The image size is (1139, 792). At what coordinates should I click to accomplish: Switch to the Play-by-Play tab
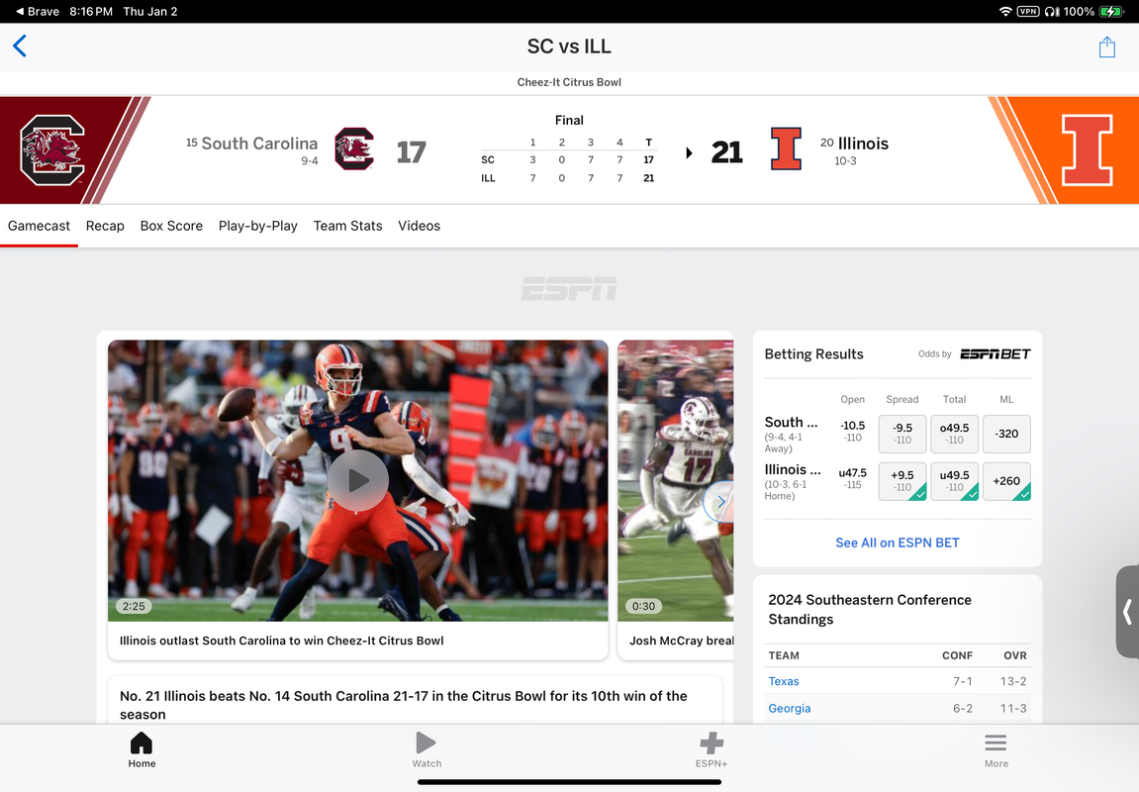pos(258,226)
